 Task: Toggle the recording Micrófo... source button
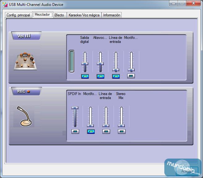91,131
